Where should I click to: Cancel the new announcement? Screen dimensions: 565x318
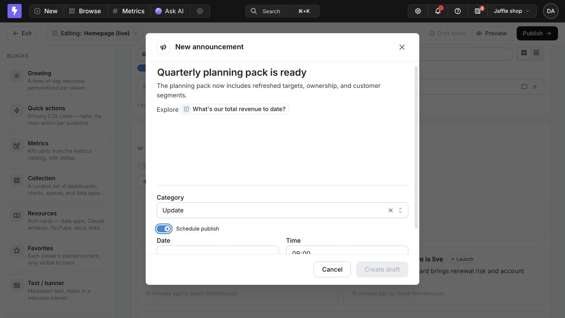[332, 269]
